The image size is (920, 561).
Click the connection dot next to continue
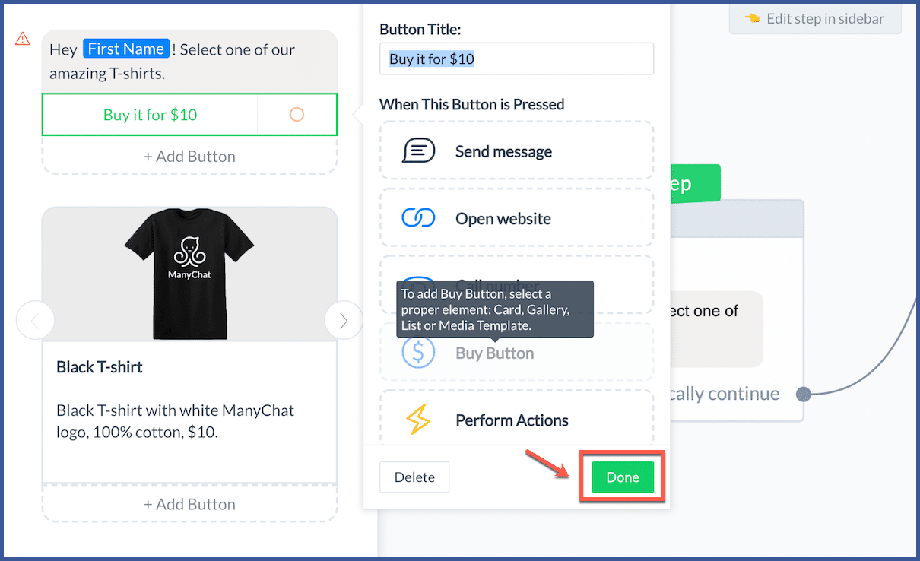[804, 394]
